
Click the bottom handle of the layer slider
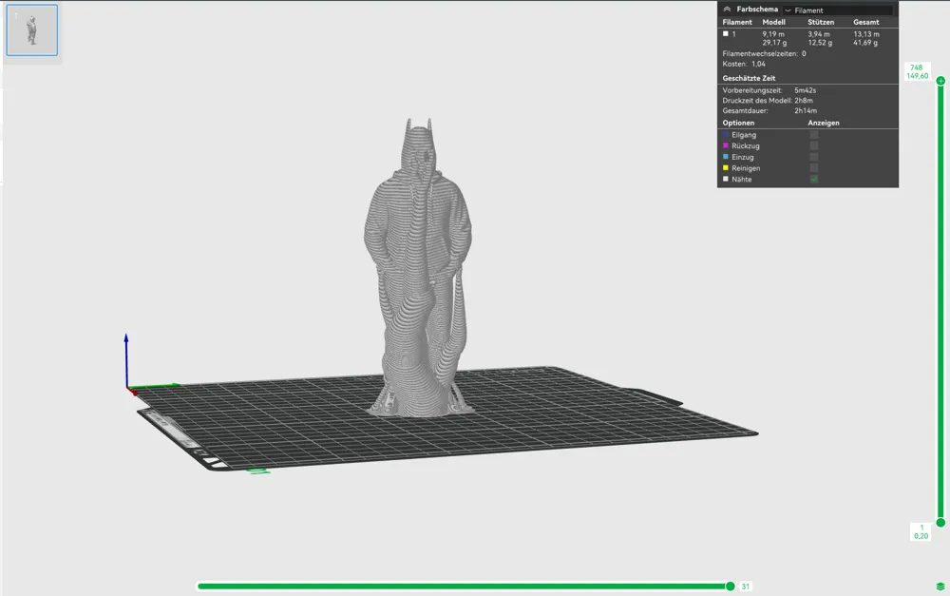pos(940,522)
